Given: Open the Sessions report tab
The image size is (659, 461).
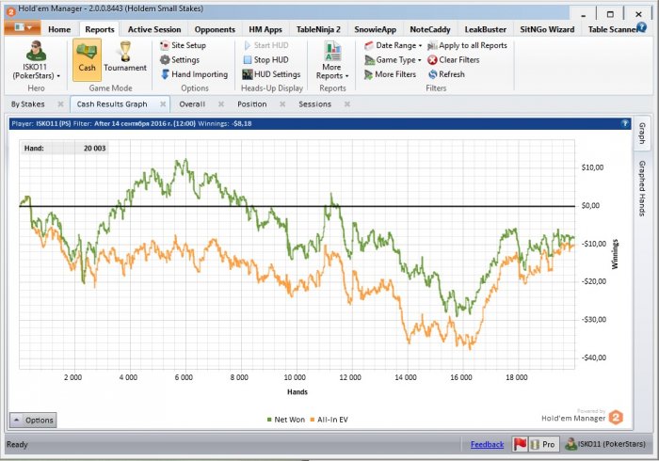Looking at the screenshot, I should click(x=314, y=103).
